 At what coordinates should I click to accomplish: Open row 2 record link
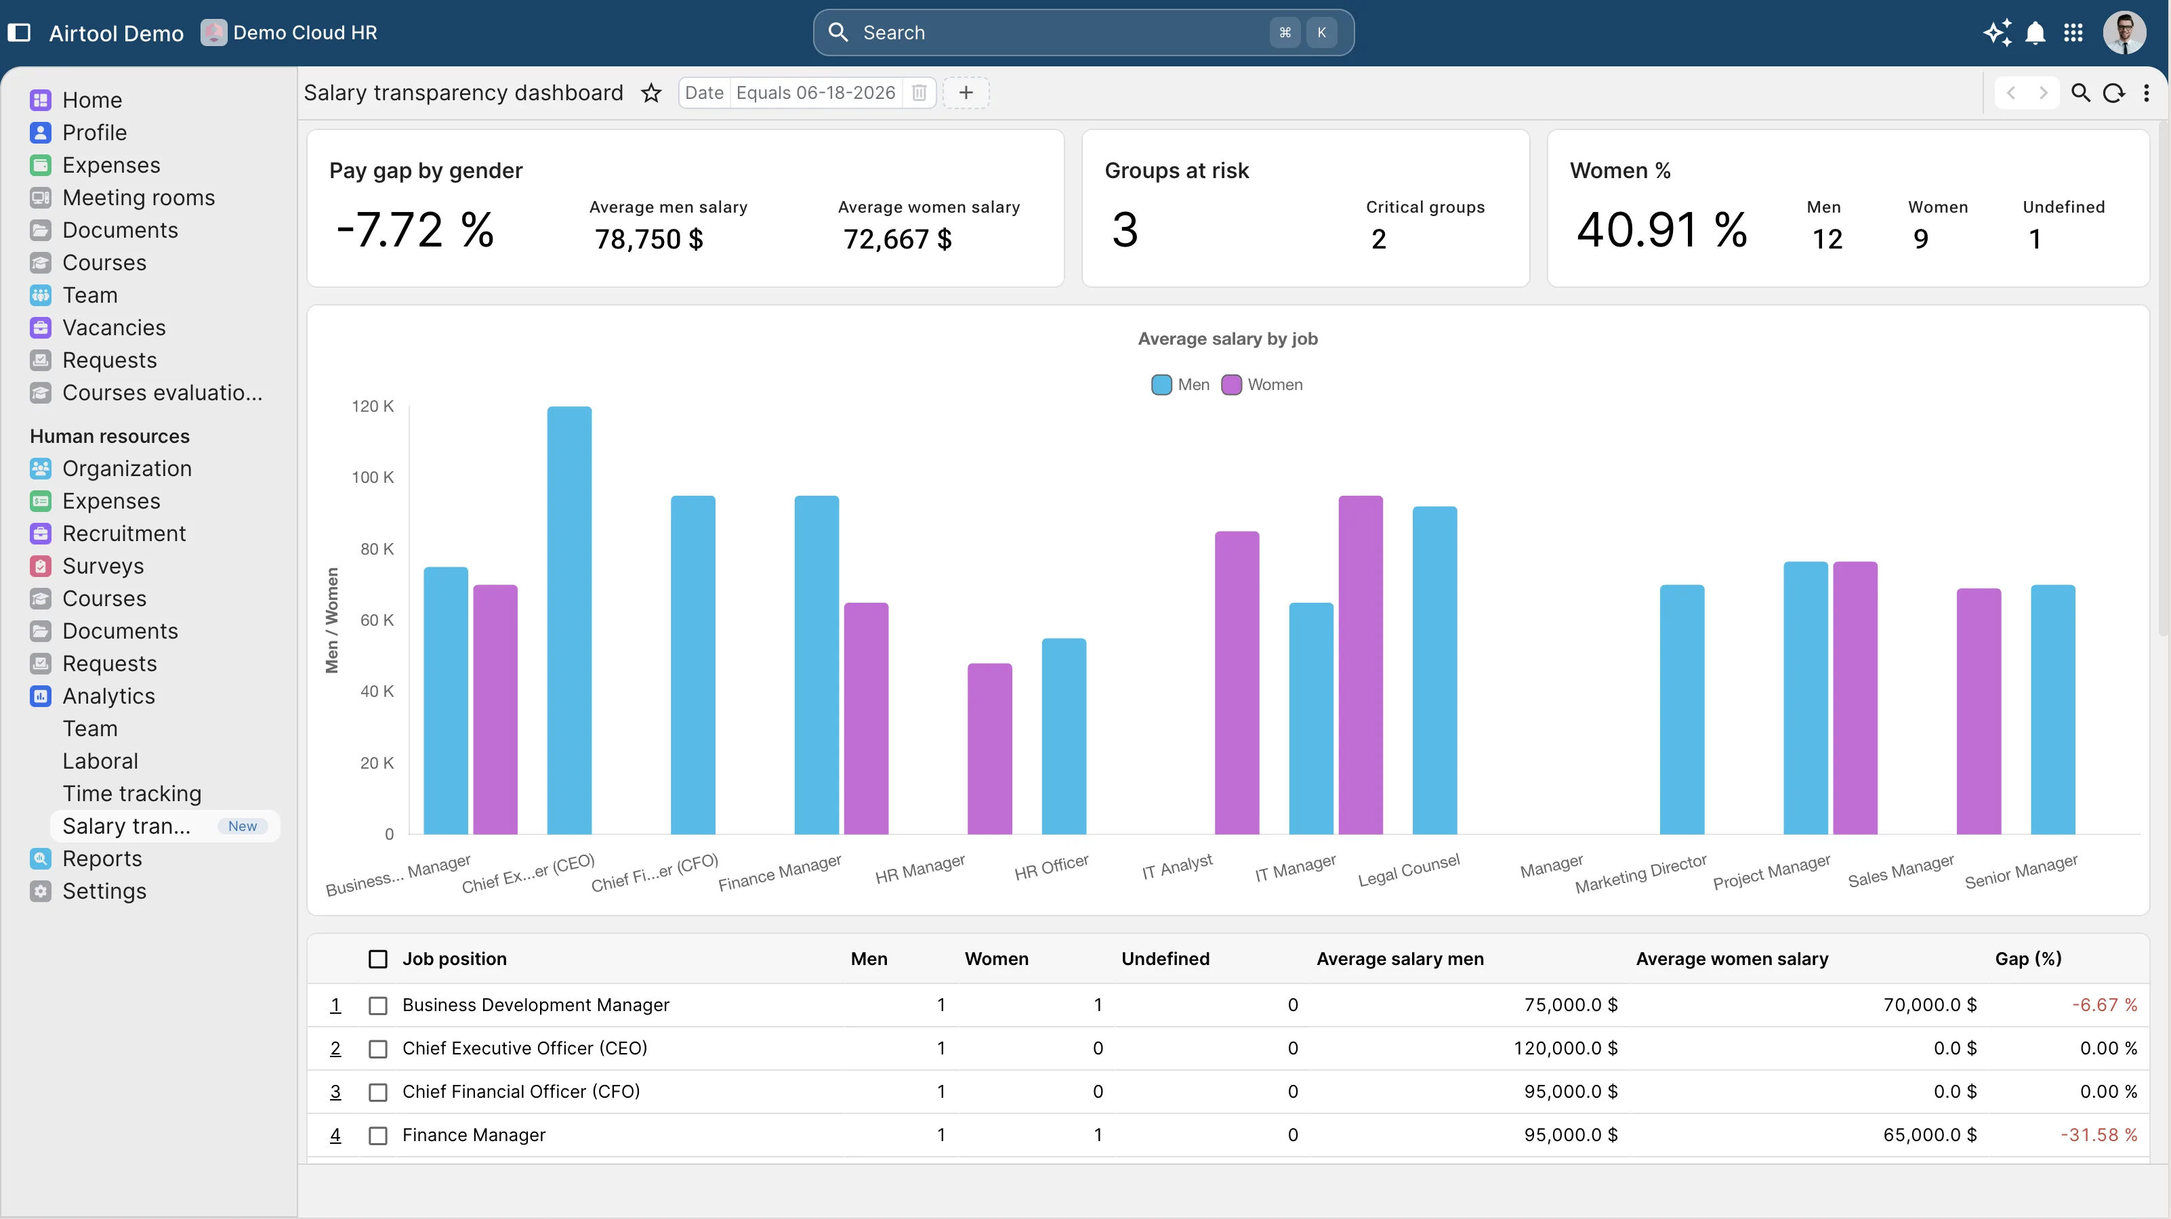pos(335,1049)
